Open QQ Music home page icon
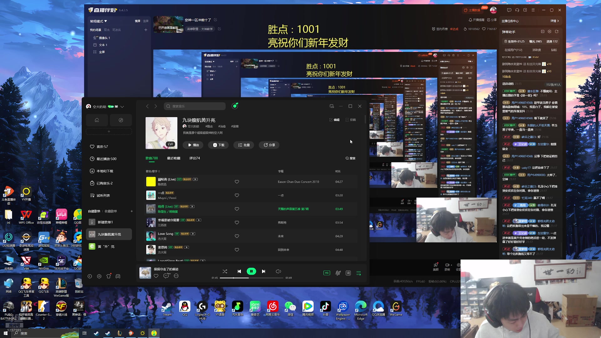The image size is (601, 338). pyautogui.click(x=97, y=120)
